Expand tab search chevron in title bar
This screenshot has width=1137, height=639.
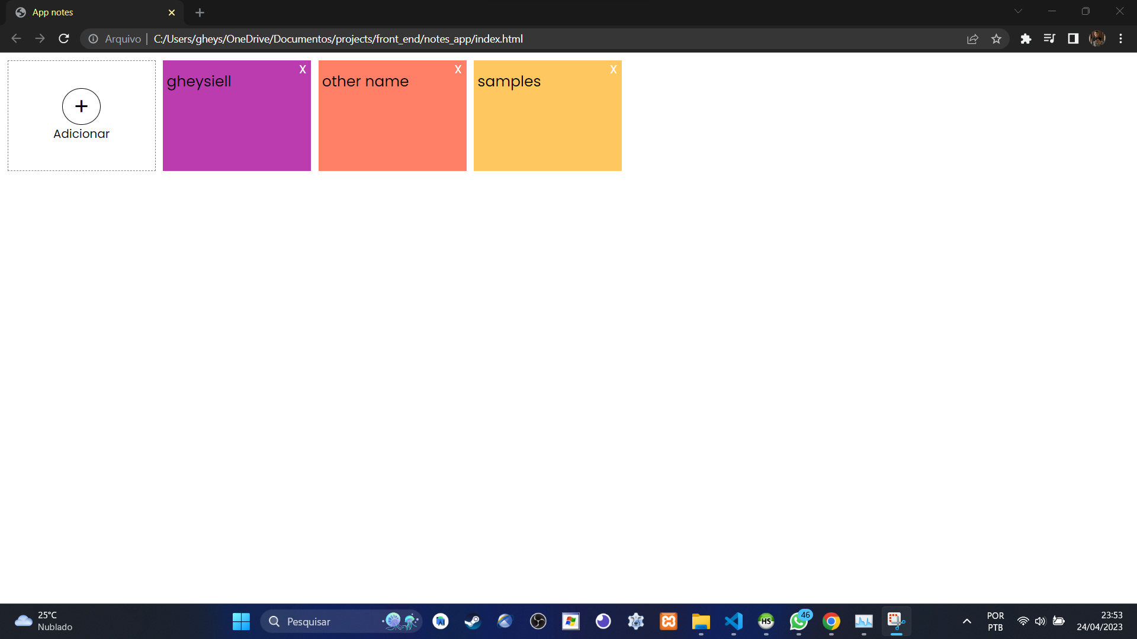click(x=1018, y=11)
